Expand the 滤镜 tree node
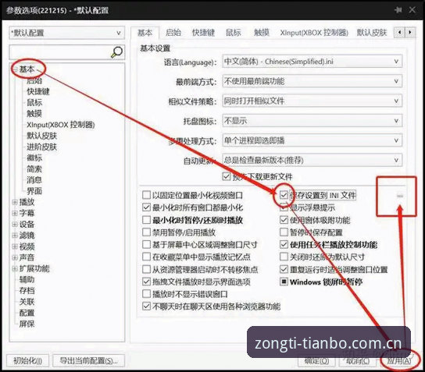Viewport: 425px width, 372px height. (x=15, y=236)
